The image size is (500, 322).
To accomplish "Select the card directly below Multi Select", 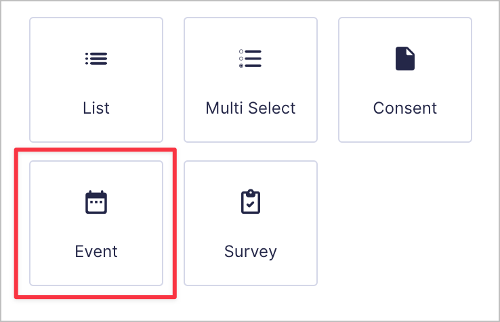I will tap(251, 223).
